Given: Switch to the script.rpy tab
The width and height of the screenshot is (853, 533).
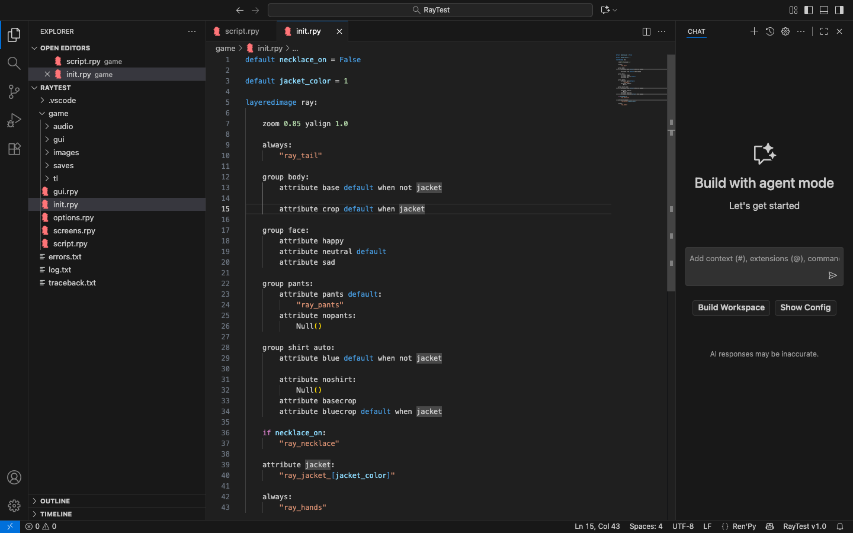Looking at the screenshot, I should [242, 31].
